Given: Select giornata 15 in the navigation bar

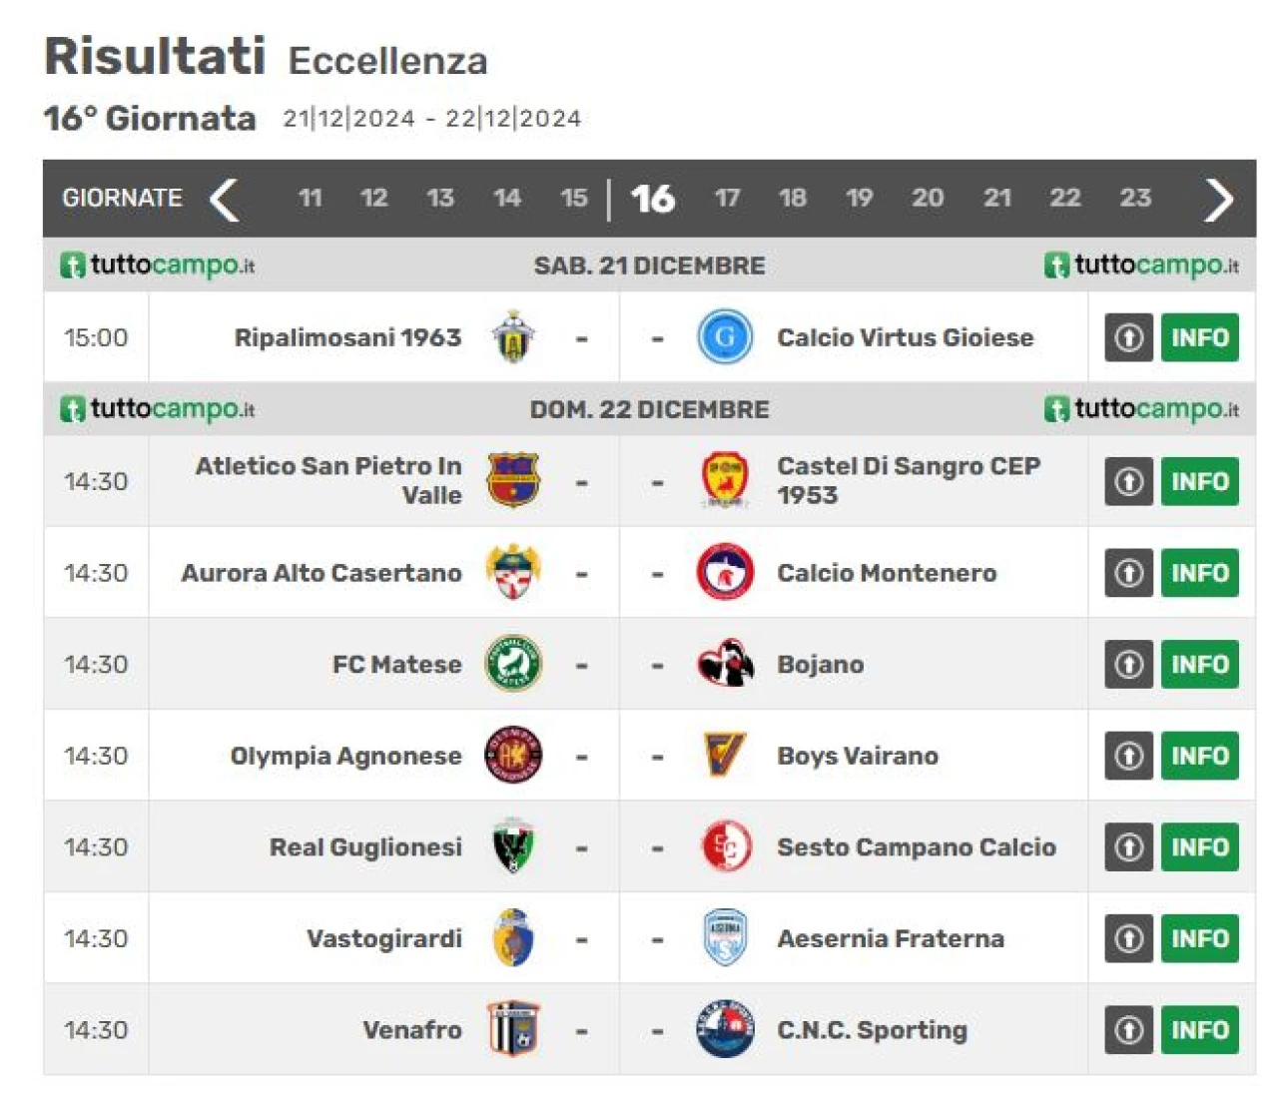Looking at the screenshot, I should pyautogui.click(x=574, y=198).
